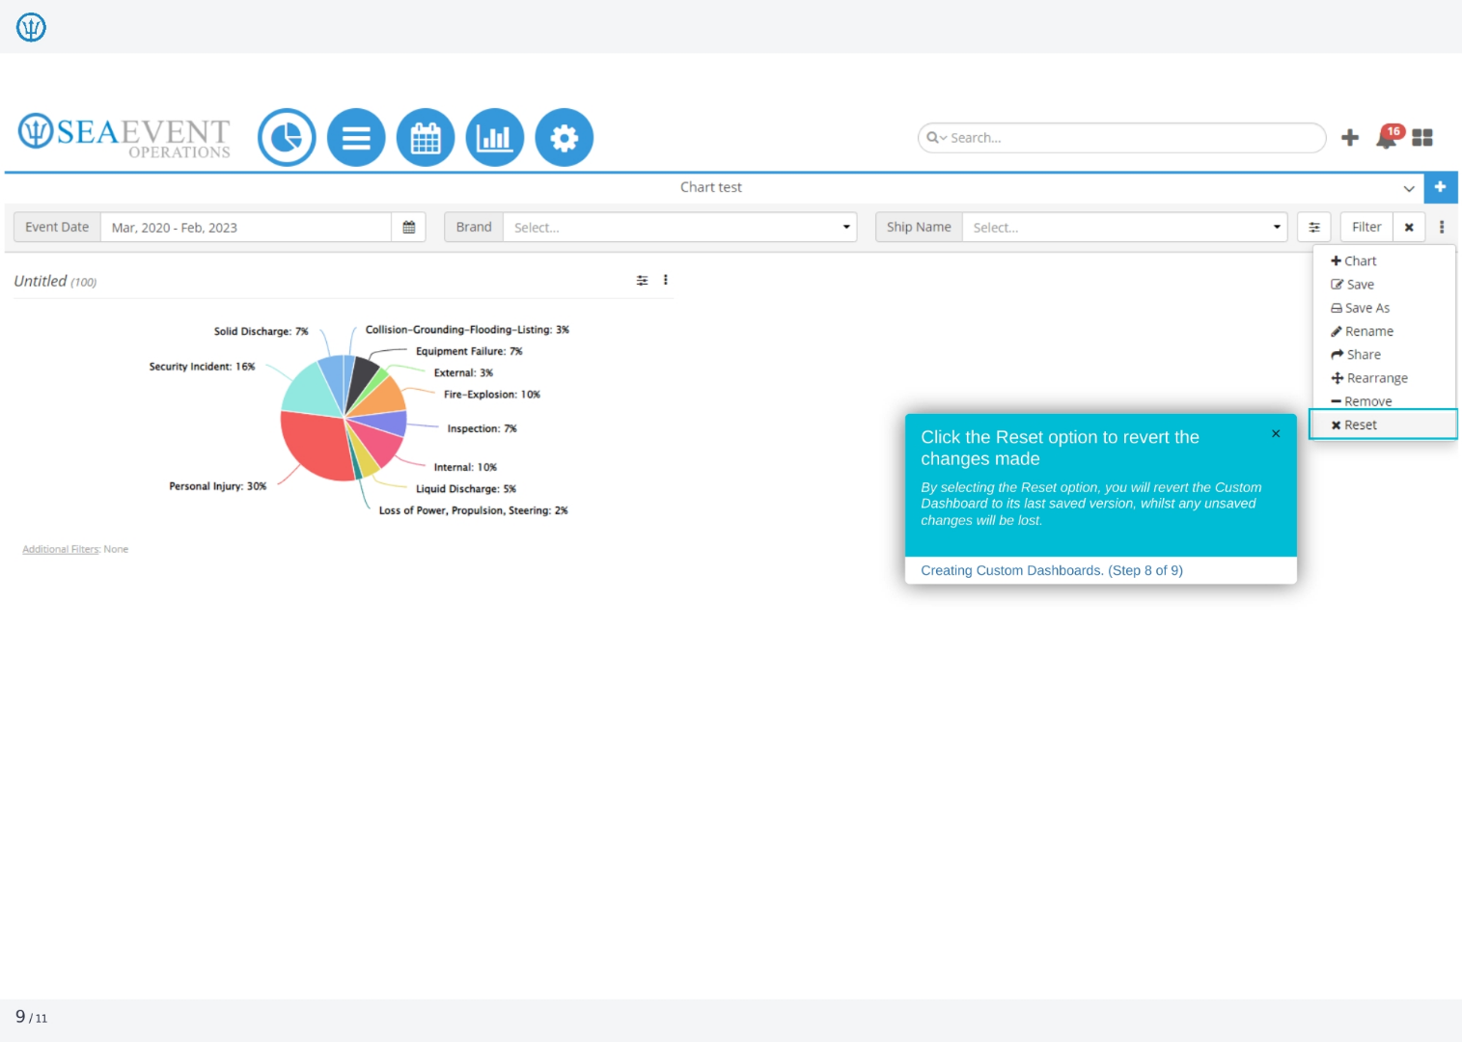The width and height of the screenshot is (1462, 1042).
Task: Open the settings gear icon
Action: [x=565, y=137]
